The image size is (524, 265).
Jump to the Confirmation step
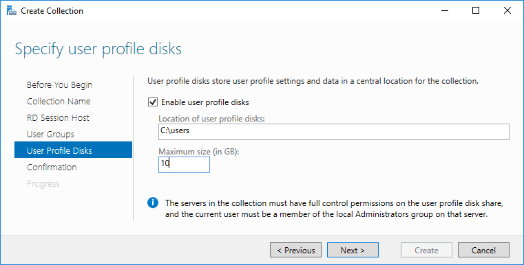coord(52,167)
